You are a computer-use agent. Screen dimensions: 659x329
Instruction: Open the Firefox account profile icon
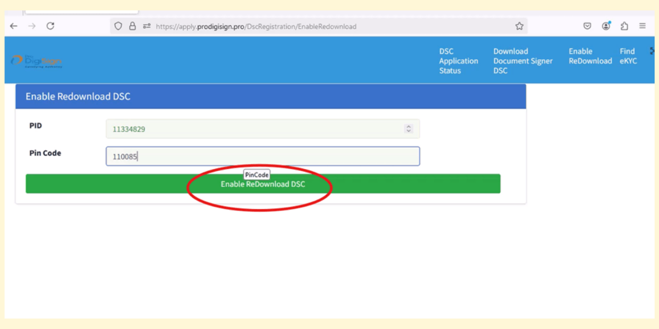tap(606, 26)
